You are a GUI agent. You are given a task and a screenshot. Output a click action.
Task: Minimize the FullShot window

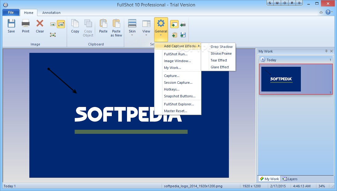click(308, 4)
